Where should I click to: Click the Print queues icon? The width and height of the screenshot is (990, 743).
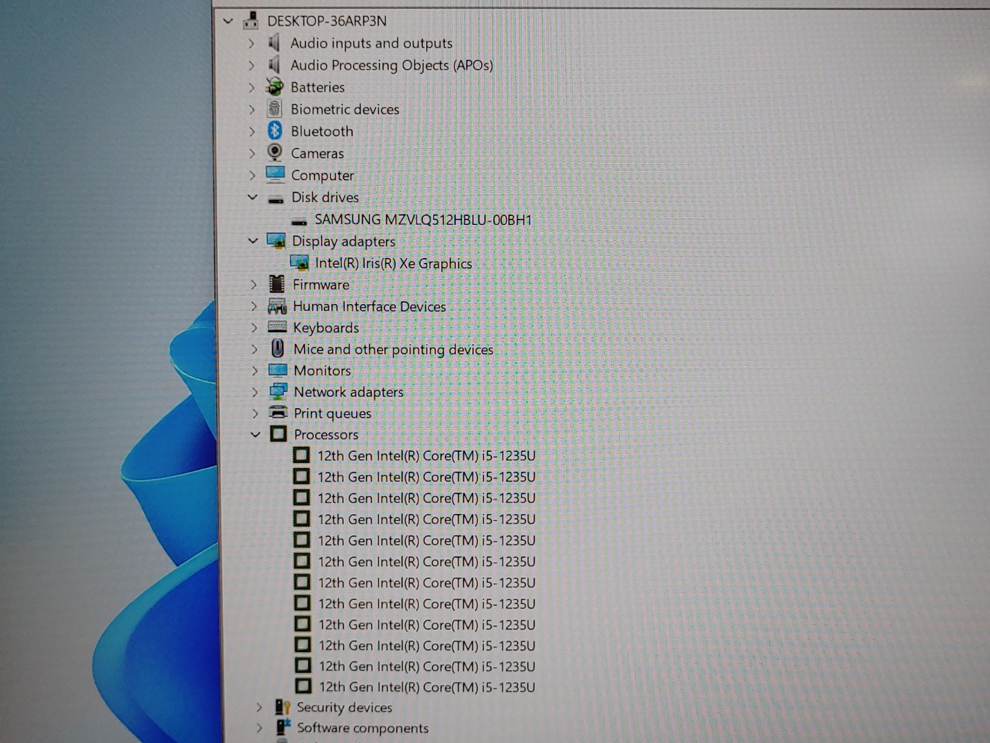click(277, 413)
